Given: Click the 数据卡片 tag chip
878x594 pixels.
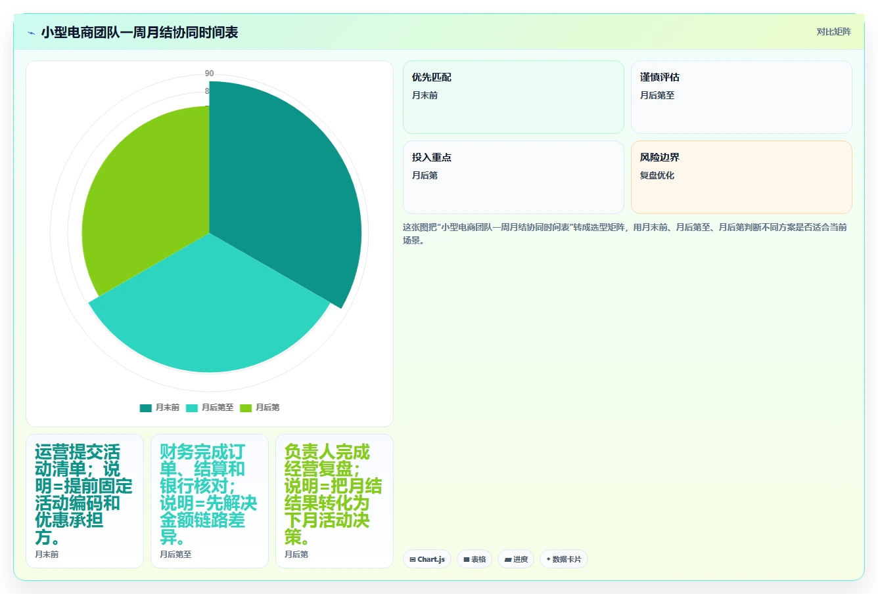Looking at the screenshot, I should (x=564, y=559).
